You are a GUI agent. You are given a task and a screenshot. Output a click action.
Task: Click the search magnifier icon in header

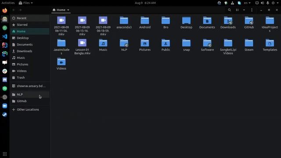(x=229, y=10)
